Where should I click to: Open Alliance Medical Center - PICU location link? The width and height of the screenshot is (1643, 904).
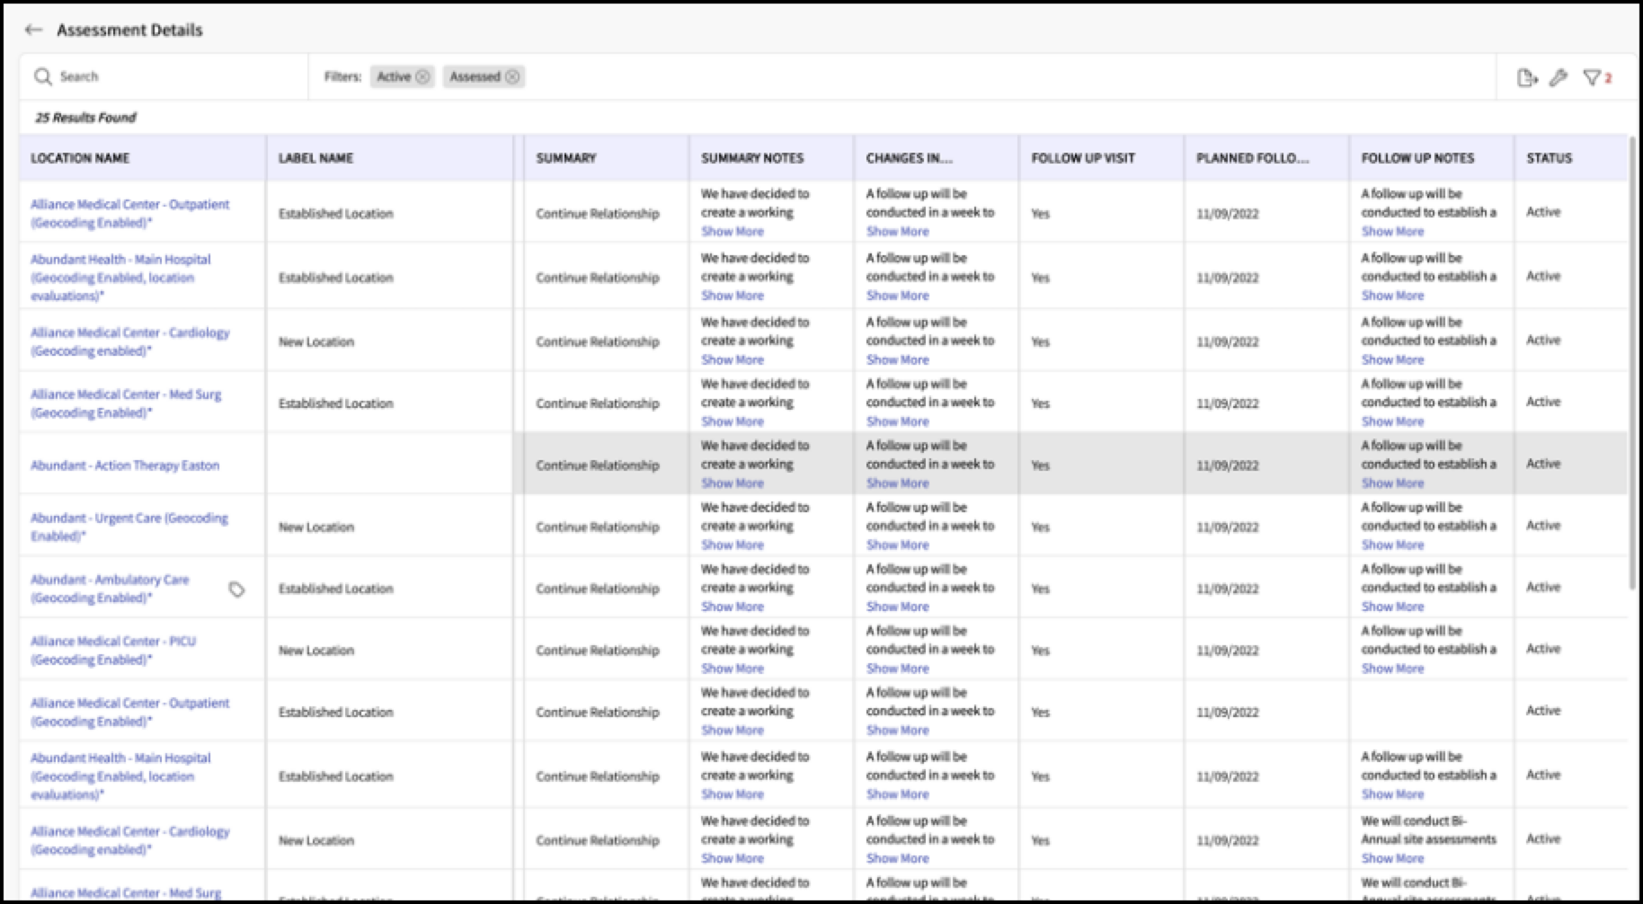[113, 650]
